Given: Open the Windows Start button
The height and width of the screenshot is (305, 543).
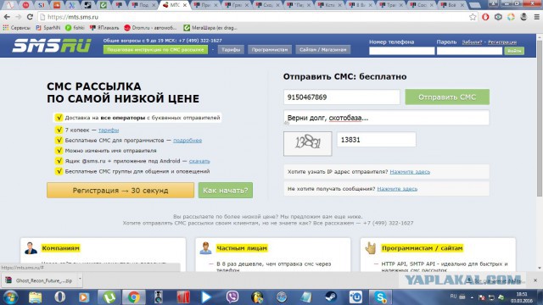Looking at the screenshot, I should 10,297.
